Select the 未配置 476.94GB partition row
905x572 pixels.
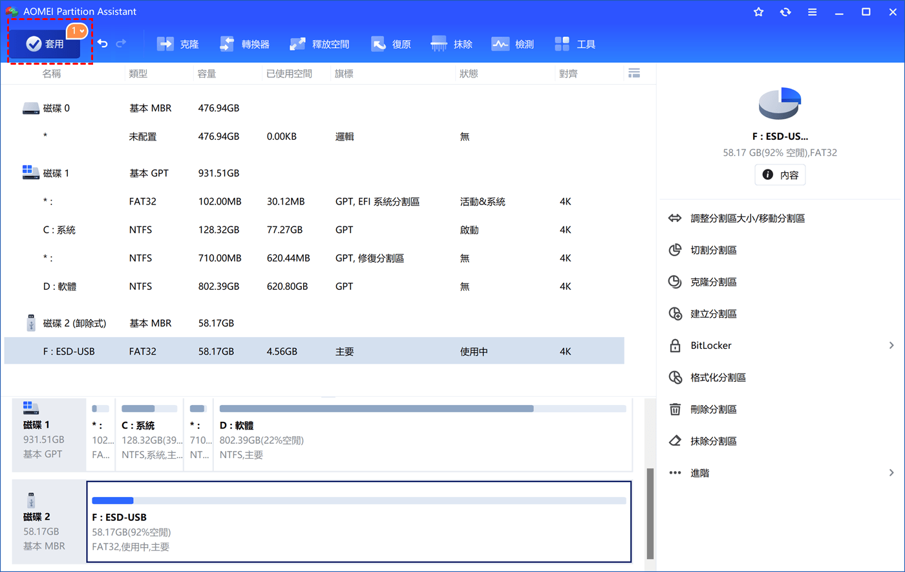pyautogui.click(x=314, y=137)
